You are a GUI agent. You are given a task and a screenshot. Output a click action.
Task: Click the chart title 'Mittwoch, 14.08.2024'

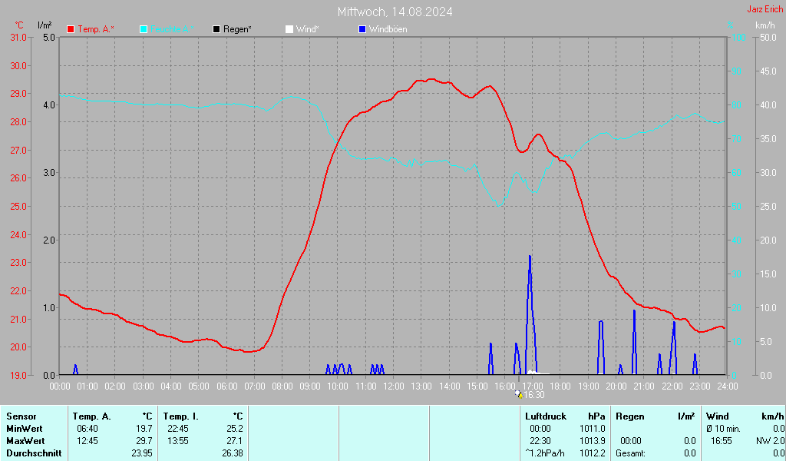(395, 12)
